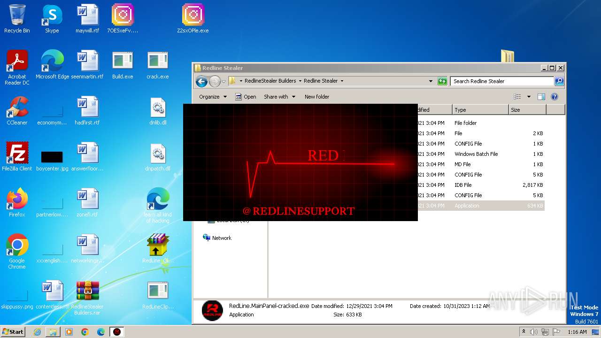The image size is (601, 338).
Task: Refresh the Redline Stealer folder view
Action: coord(442,81)
